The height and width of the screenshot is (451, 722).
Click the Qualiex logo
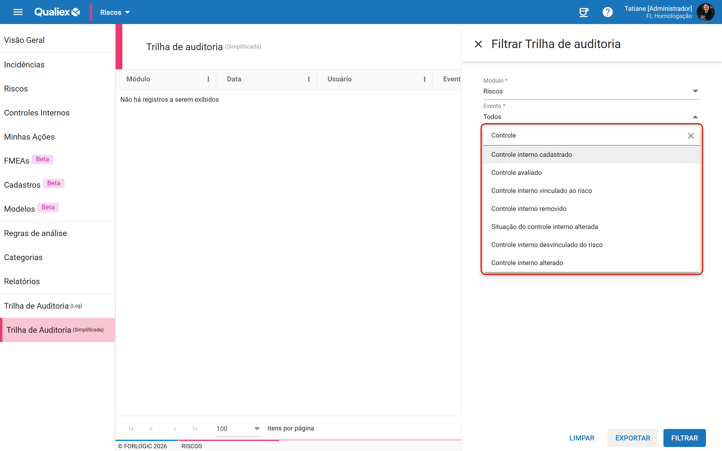[57, 12]
